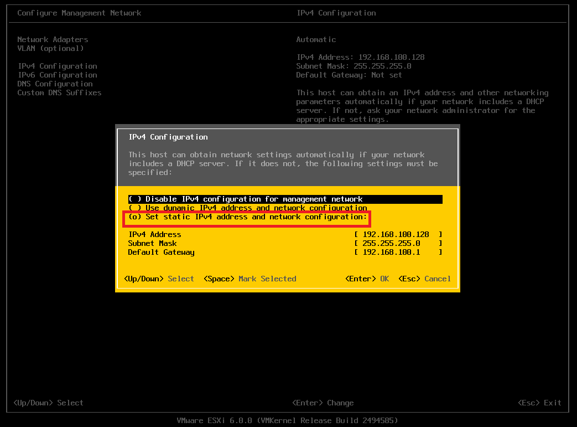Click <Up/Down> Select at screen bottom

click(48, 403)
